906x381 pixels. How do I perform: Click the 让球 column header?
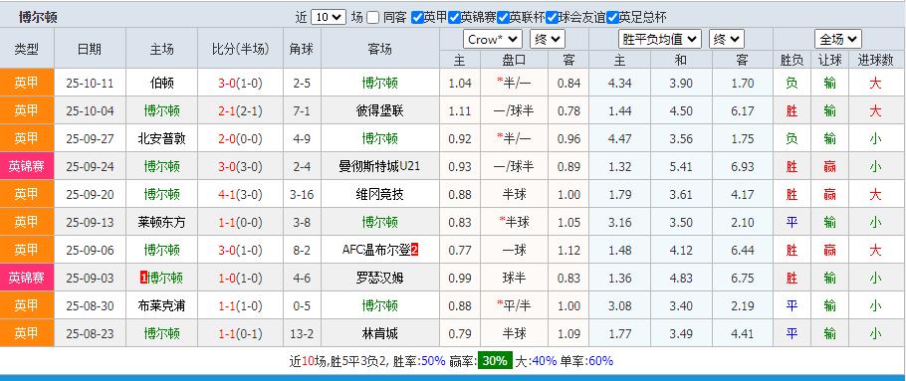830,60
